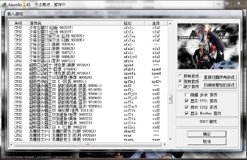Select 超级霸头霸王II:锦标赛 (世界 931119) row

88,111
